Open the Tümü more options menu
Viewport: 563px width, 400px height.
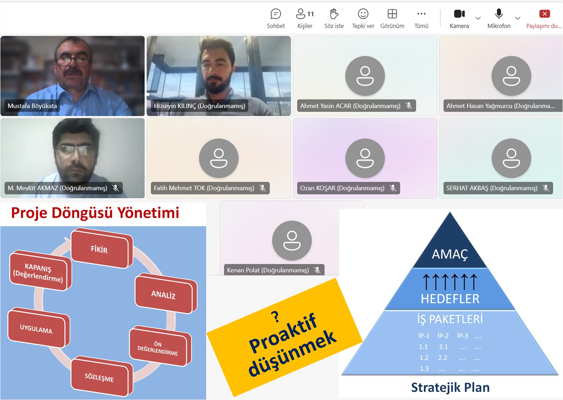[x=421, y=18]
